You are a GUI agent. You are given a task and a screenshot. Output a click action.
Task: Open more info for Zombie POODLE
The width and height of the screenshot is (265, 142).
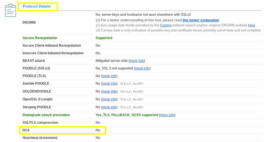click(109, 84)
